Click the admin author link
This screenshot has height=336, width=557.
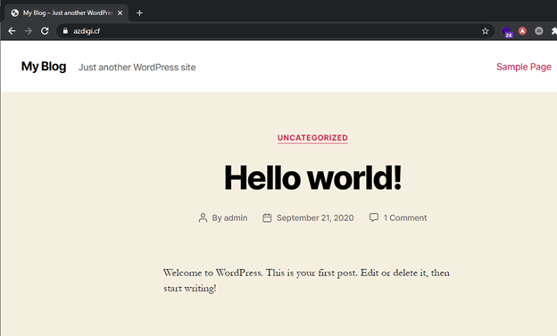pyautogui.click(x=236, y=217)
